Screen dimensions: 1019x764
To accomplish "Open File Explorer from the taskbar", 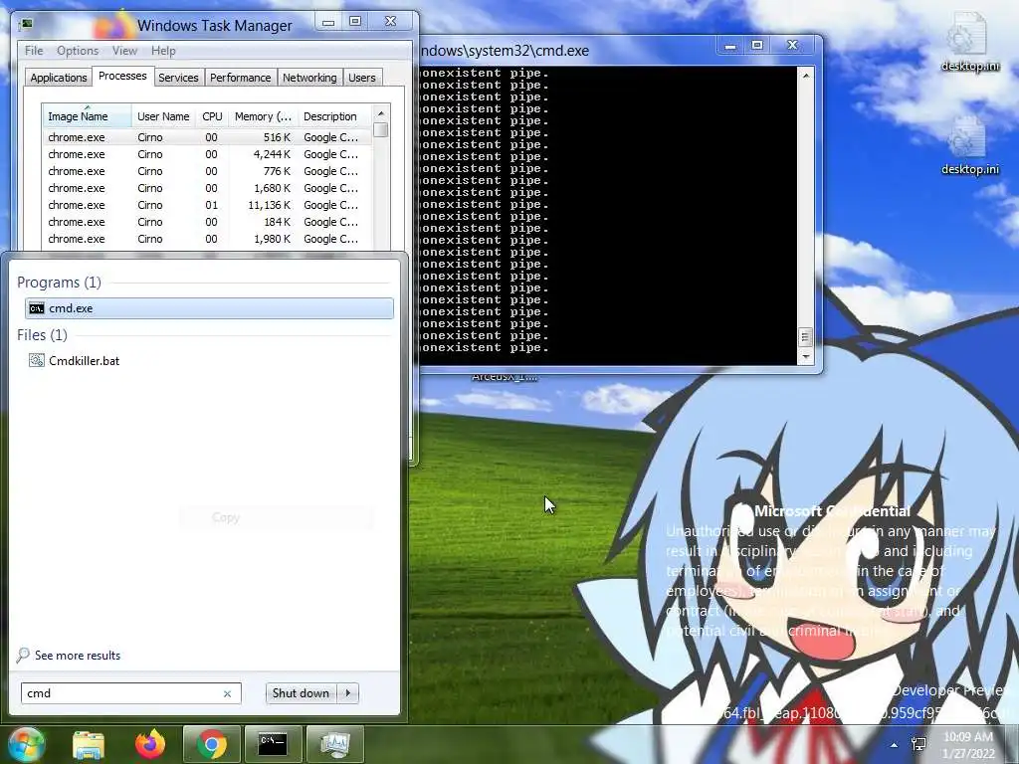I will tap(89, 744).
